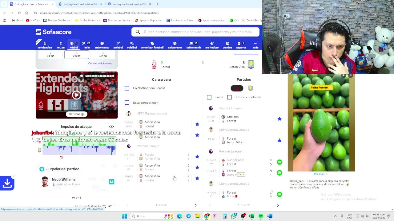
Task: Click the blue download button
Action: coord(7,183)
